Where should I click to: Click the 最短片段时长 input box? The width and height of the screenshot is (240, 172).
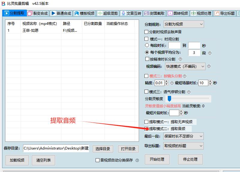(x=174, y=113)
